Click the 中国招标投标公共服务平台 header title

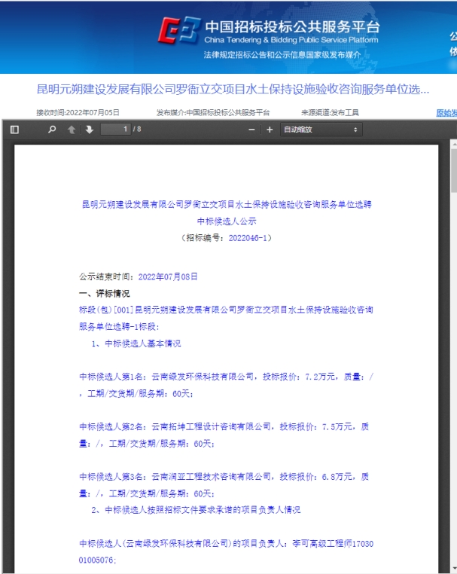[292, 26]
